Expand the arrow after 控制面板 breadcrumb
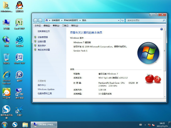The width and height of the screenshot is (171, 128). click(x=62, y=20)
